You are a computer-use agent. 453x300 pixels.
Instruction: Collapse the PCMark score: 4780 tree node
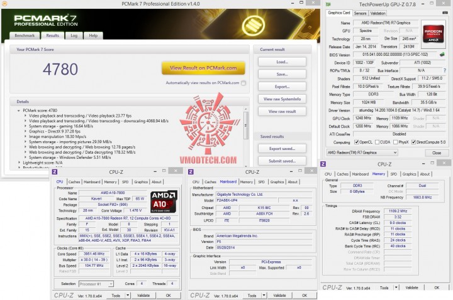point(19,110)
